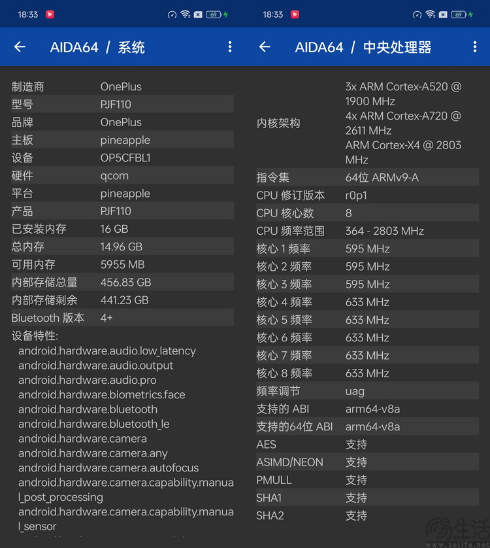Select the 指令集 64位 ARMv9-A row

click(367, 177)
